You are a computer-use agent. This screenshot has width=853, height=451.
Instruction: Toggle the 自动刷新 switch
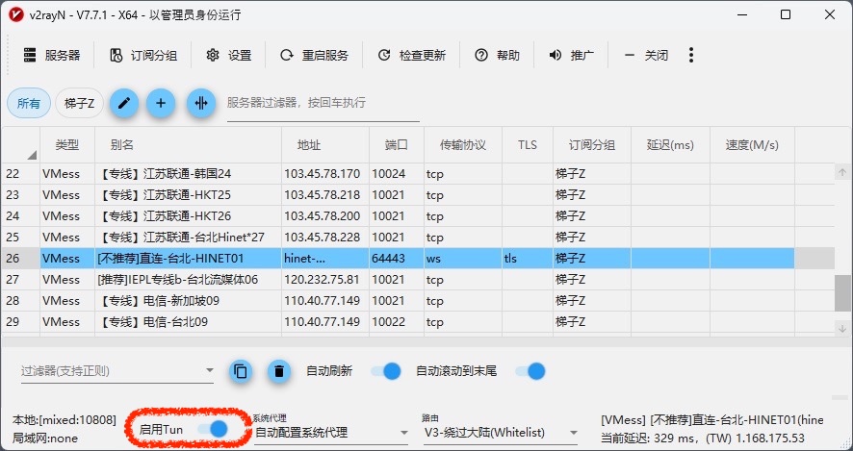click(385, 371)
